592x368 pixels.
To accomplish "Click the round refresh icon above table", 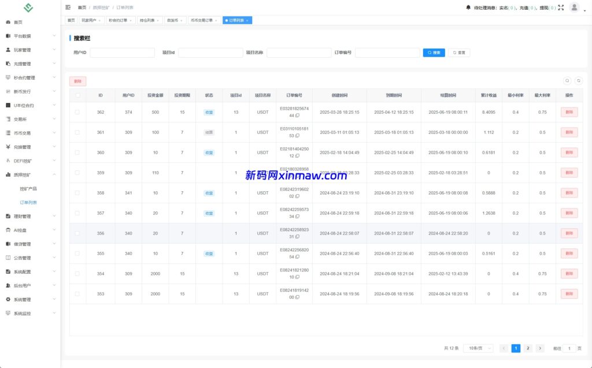I will (578, 81).
